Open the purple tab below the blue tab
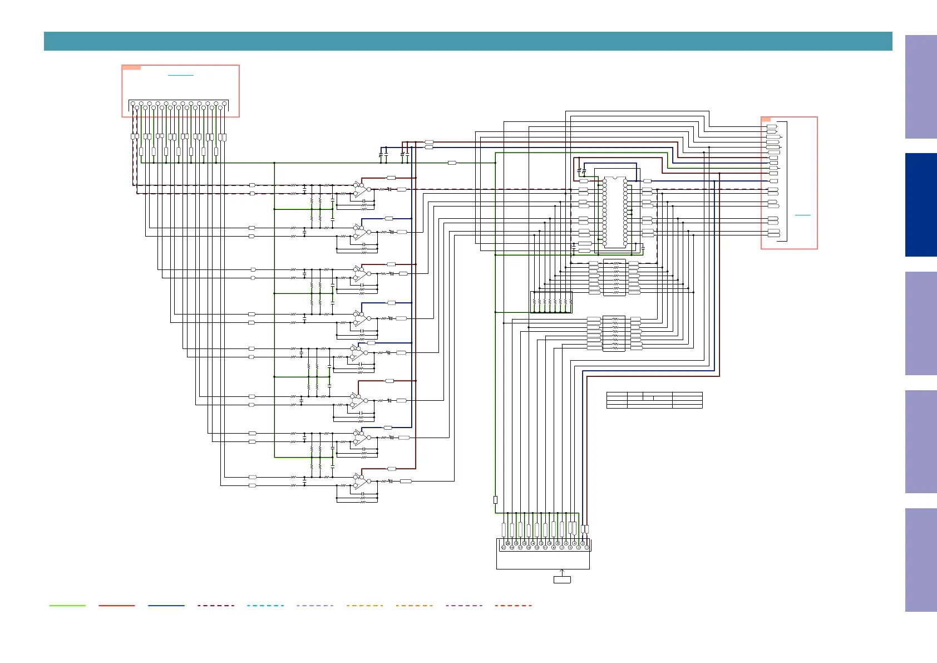The image size is (937, 663). pos(921,323)
